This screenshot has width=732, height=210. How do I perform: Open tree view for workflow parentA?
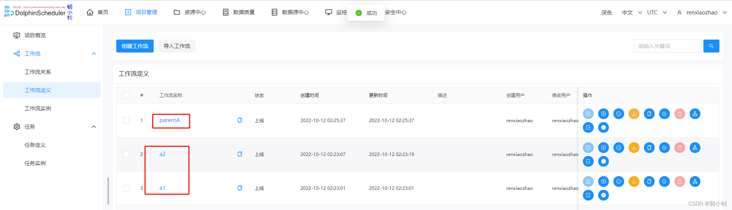[695, 114]
